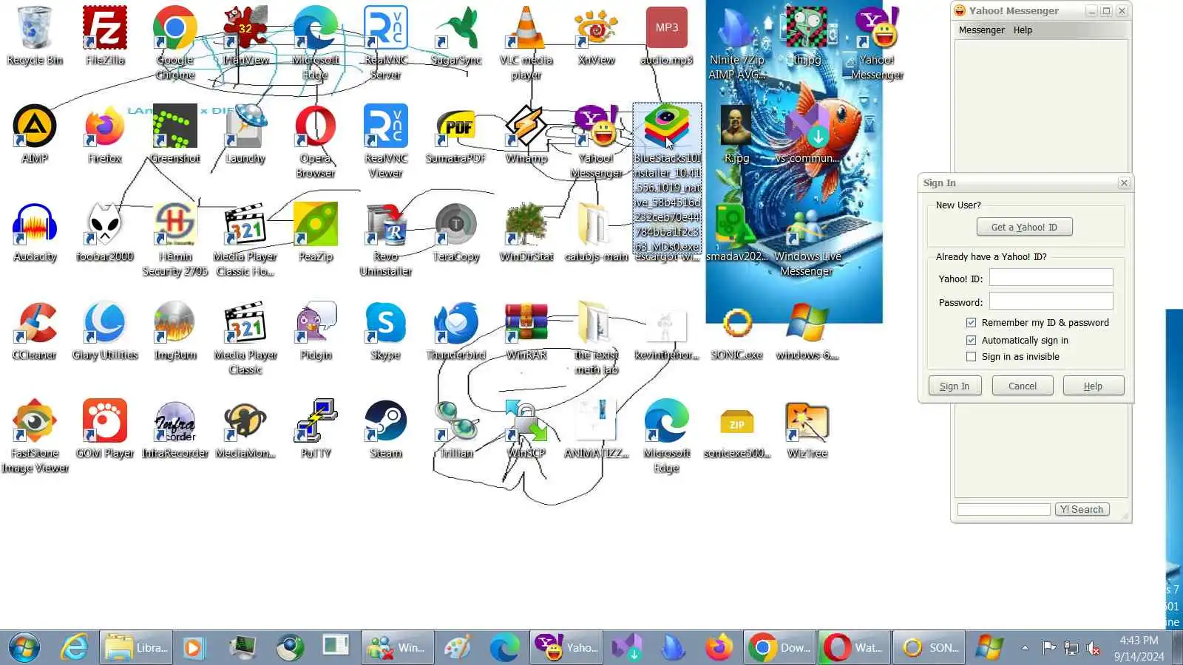Open the AIMP desktop shortcut

(x=35, y=134)
